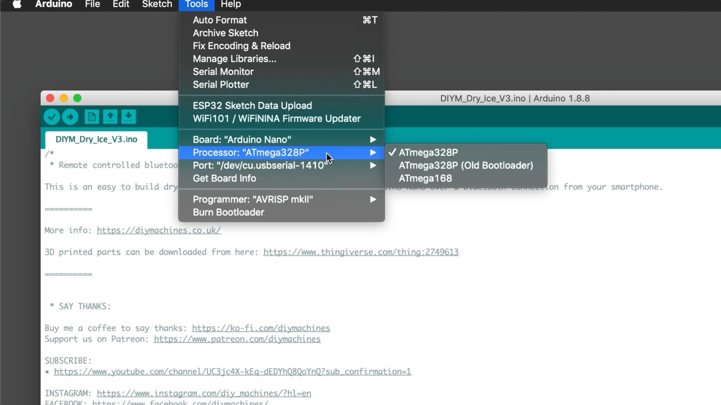Open Manage Libraries...
721x405 pixels.
(x=282, y=59)
